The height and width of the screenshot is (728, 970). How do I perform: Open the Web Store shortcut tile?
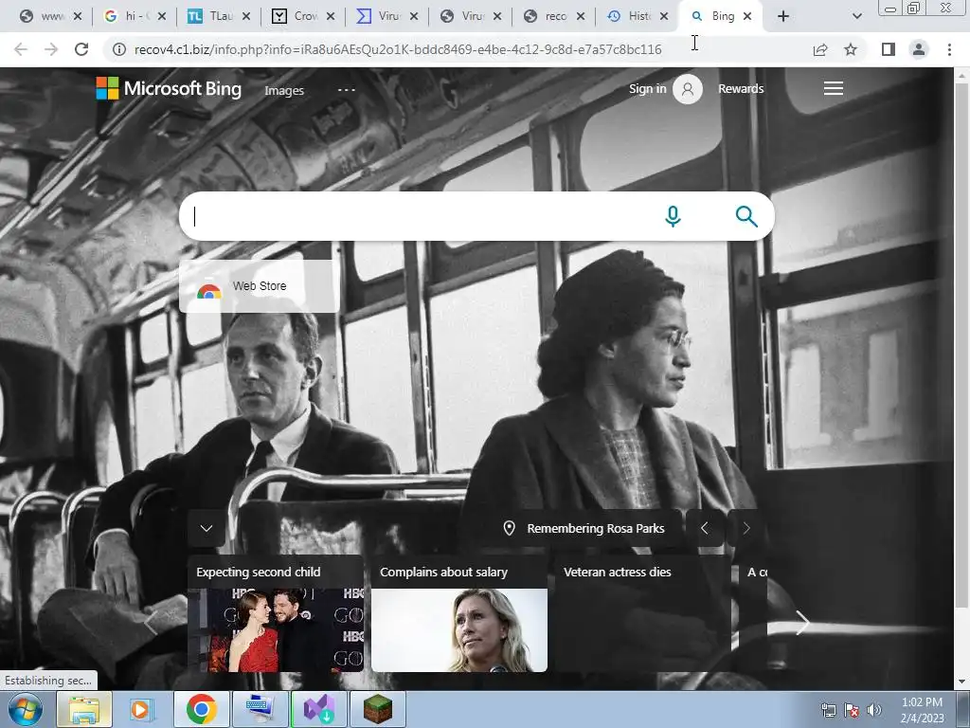[260, 286]
